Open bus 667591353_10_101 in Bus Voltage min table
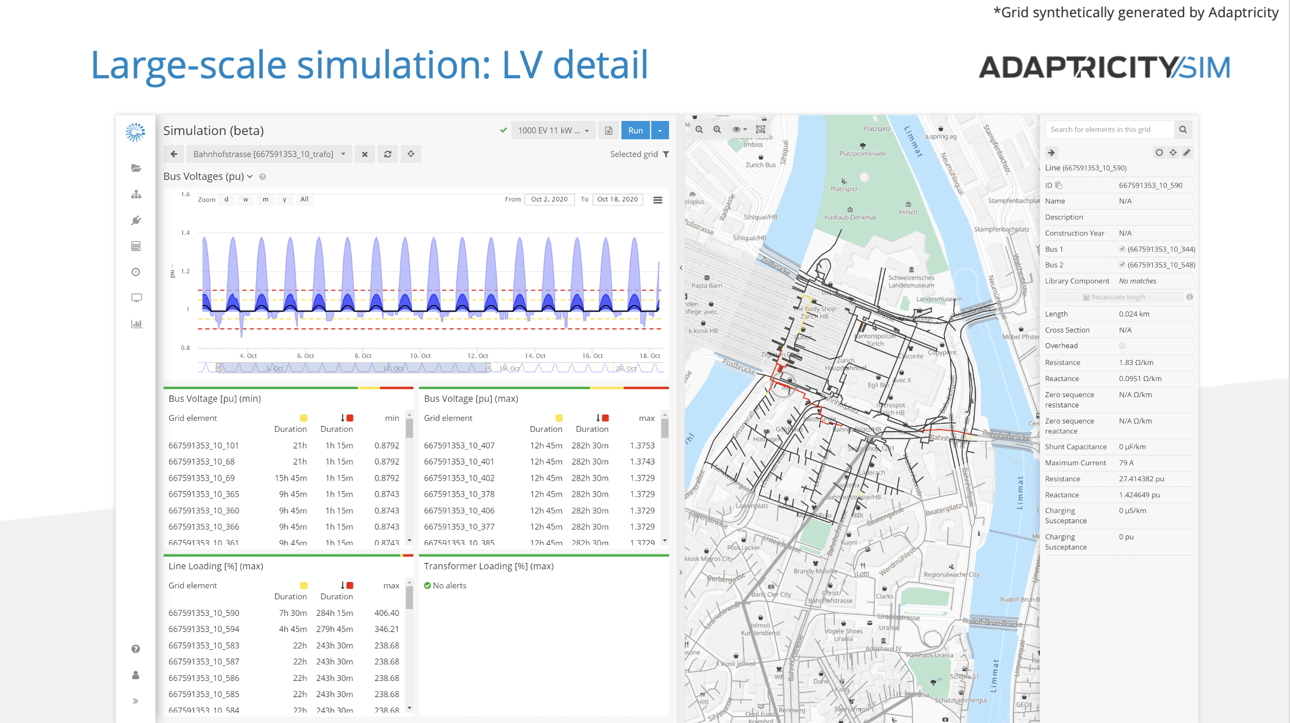This screenshot has height=723, width=1290. pyautogui.click(x=204, y=446)
